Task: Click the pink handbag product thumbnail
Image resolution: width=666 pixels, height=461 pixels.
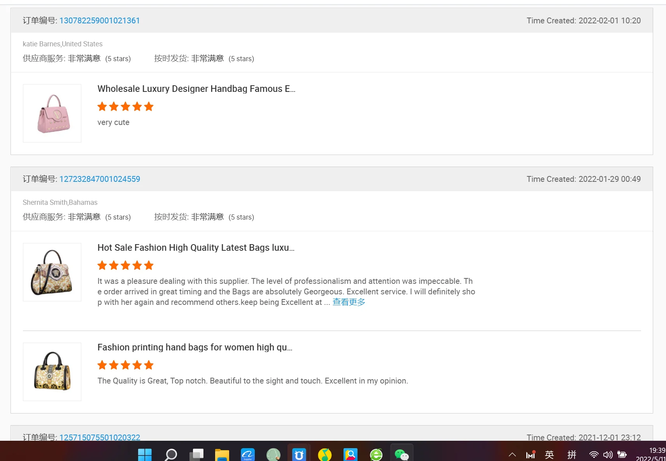Action: tap(52, 113)
